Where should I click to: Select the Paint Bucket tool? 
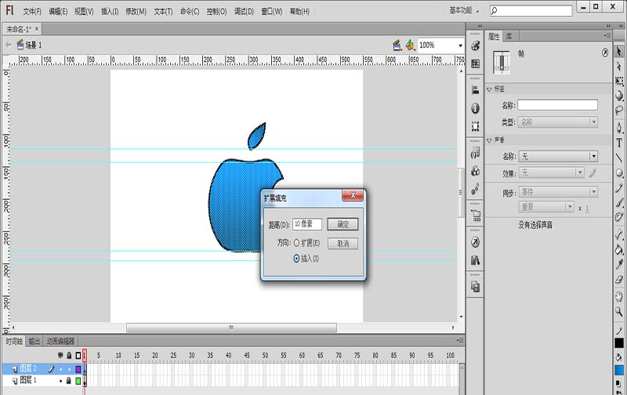coord(619,250)
